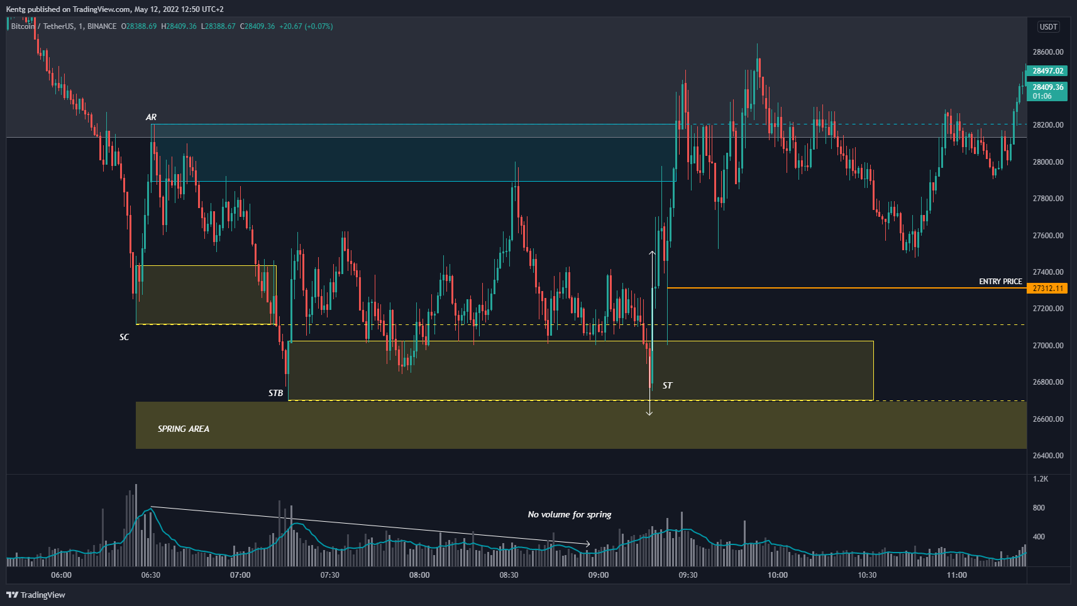
Task: Select the green 28497.02 price tag
Action: click(1047, 71)
